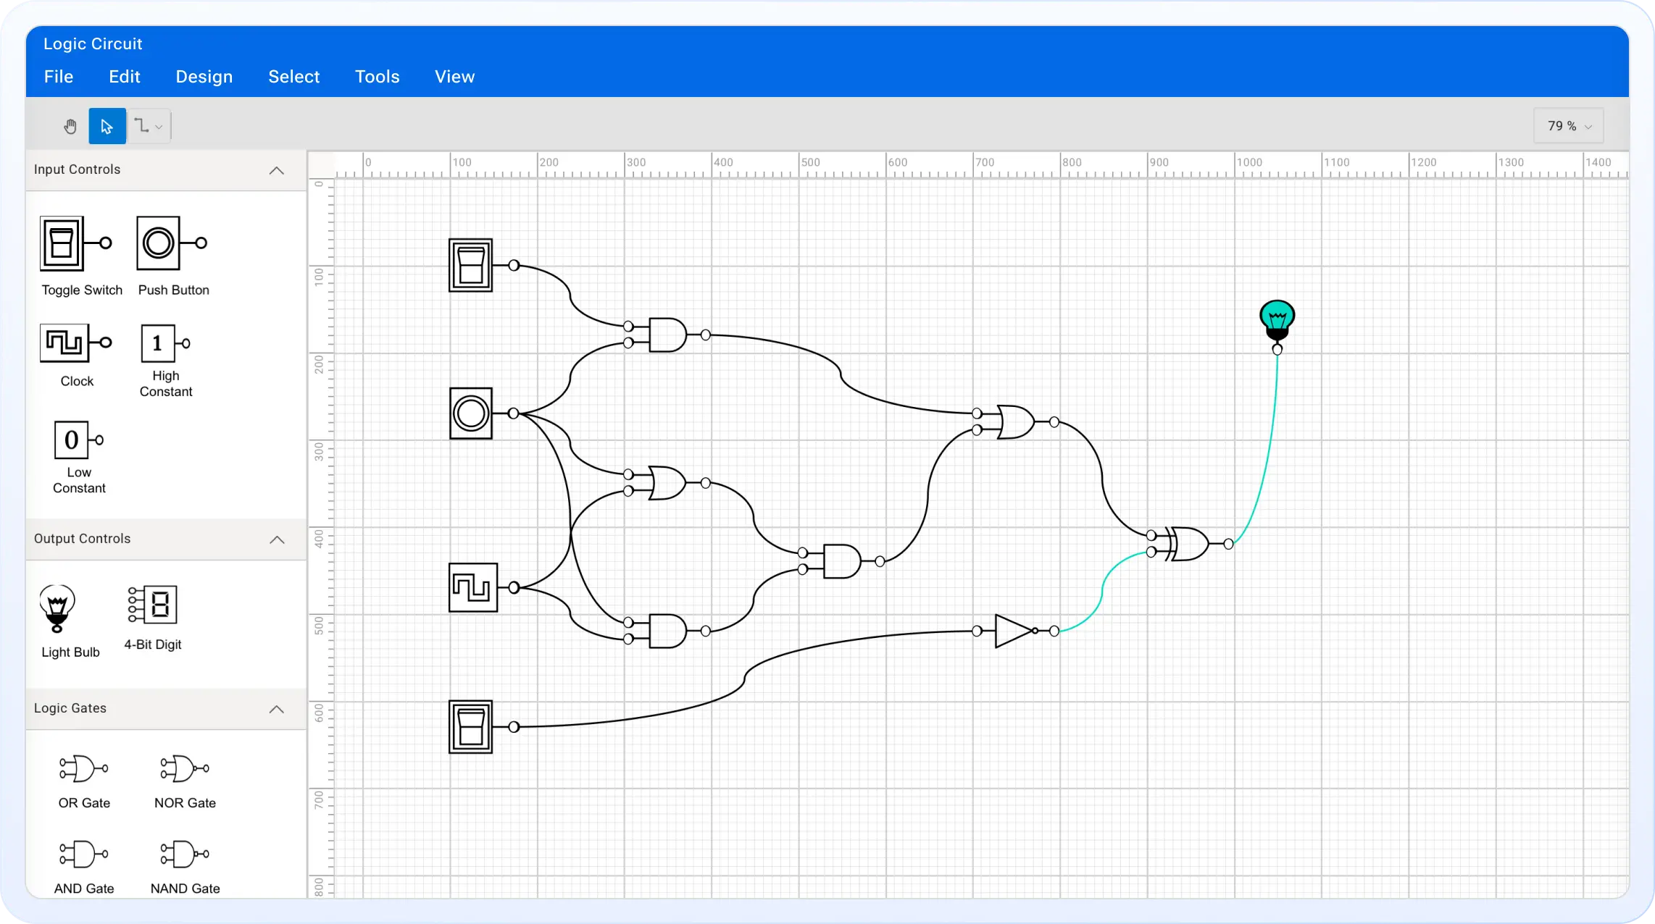Flip the top toggle switch on canvas

click(x=470, y=266)
